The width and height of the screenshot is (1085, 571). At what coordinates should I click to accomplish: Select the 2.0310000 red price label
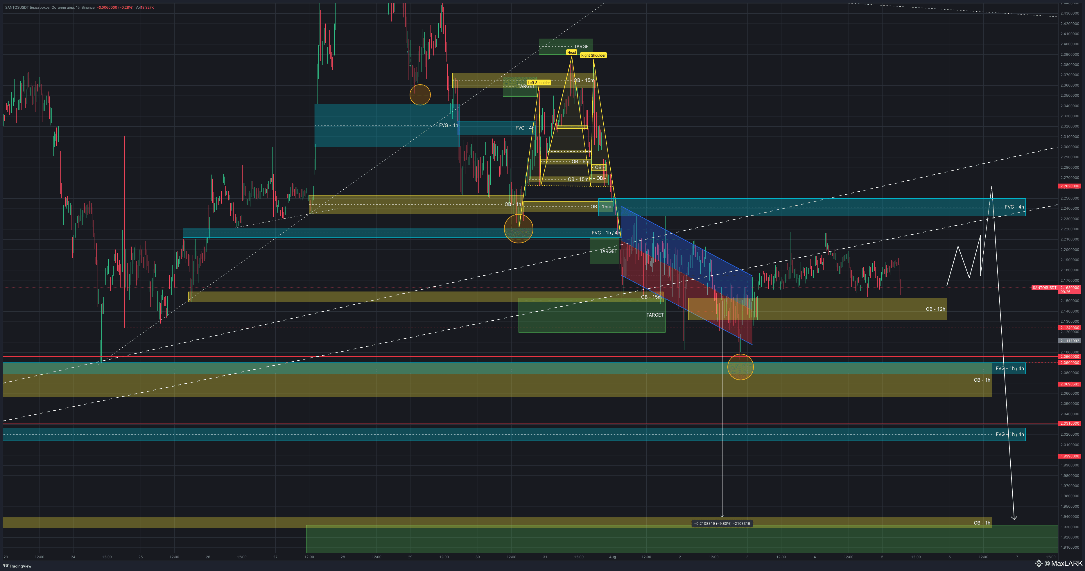coord(1069,423)
